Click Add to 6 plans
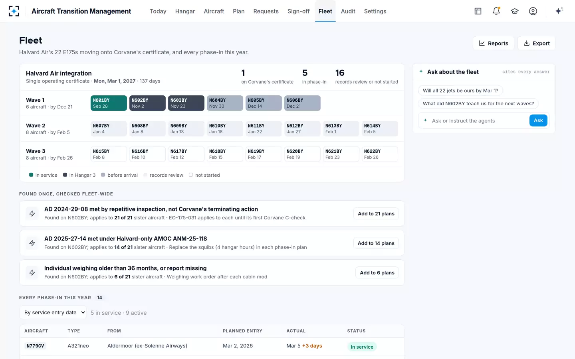The width and height of the screenshot is (575, 359). 377,272
